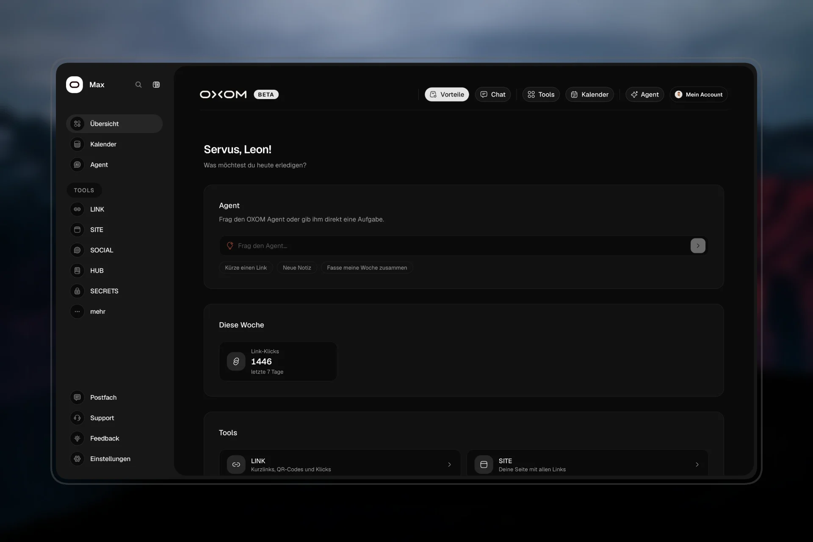Open the Mein Account menu
Image resolution: width=813 pixels, height=542 pixels.
(699, 94)
